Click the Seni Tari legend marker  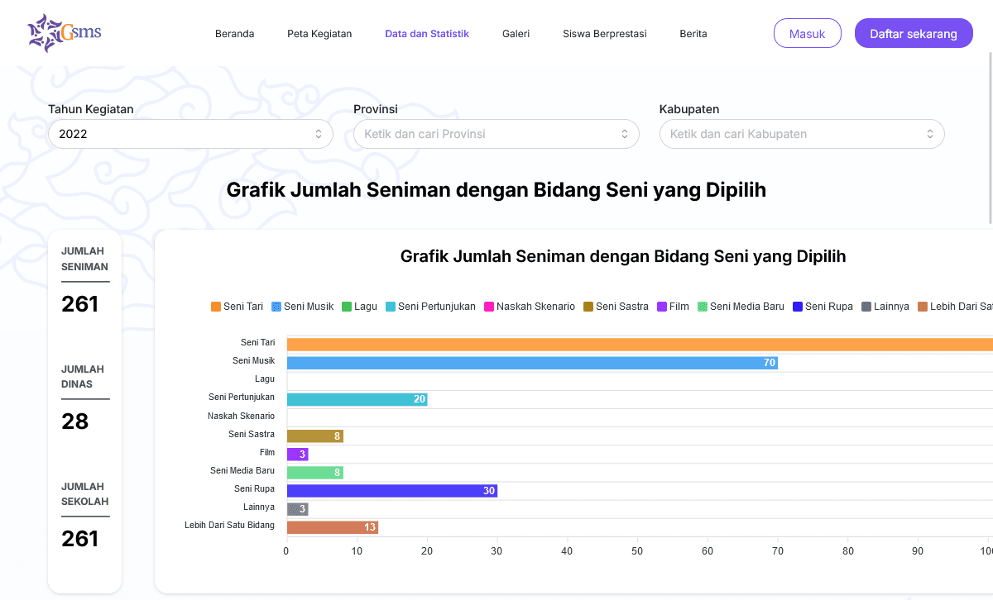[214, 306]
